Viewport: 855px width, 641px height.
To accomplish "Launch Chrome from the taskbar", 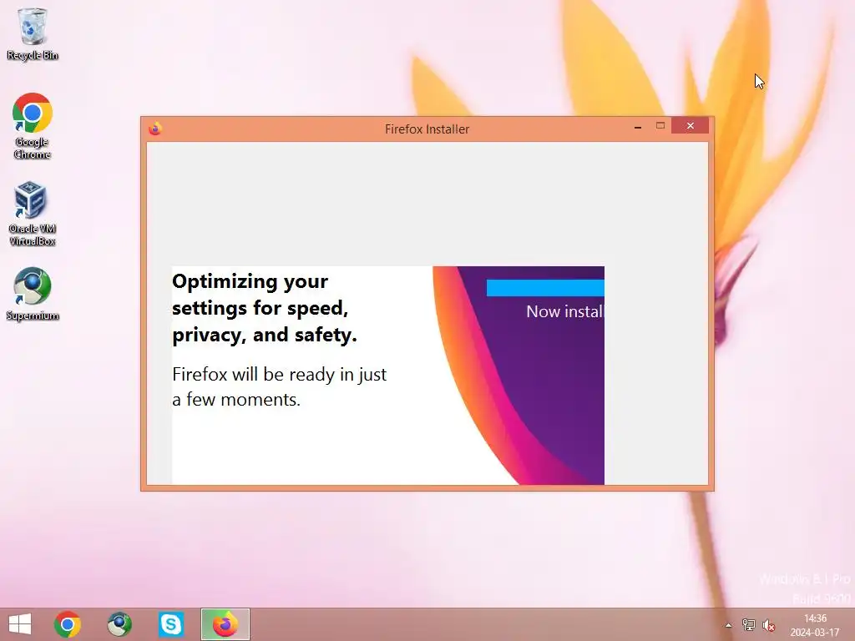I will coord(67,624).
